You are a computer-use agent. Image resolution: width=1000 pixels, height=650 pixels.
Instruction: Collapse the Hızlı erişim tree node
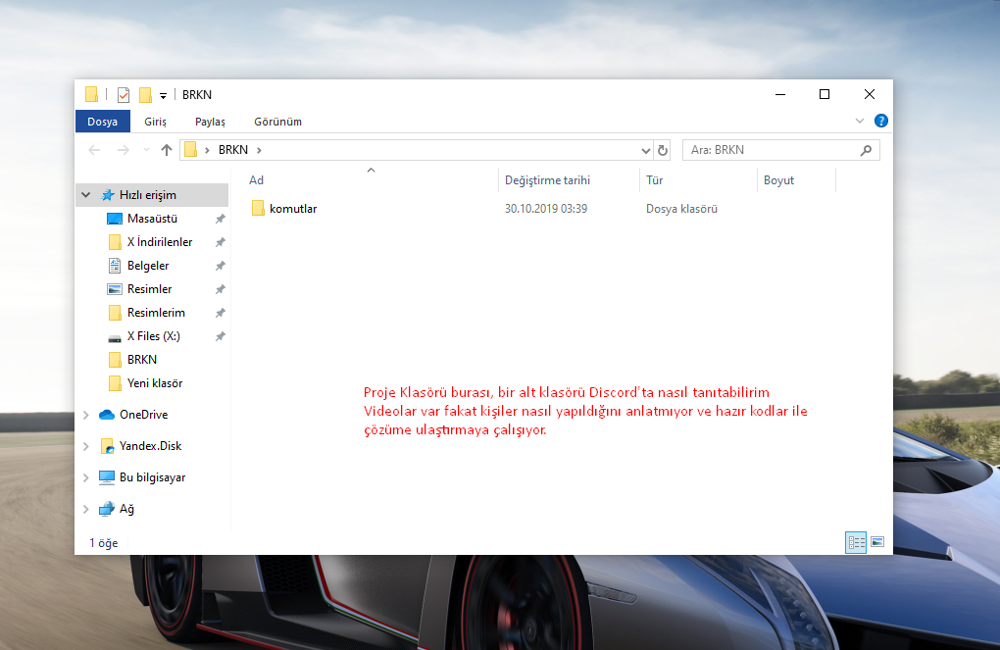[x=86, y=195]
